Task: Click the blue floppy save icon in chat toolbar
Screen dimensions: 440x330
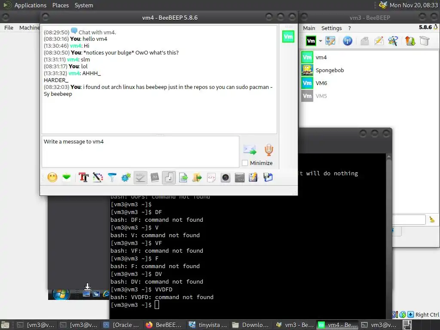Action: point(268,177)
